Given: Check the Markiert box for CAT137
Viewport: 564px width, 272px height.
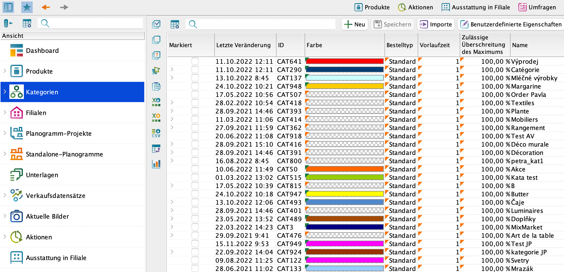Looking at the screenshot, I should point(195,78).
